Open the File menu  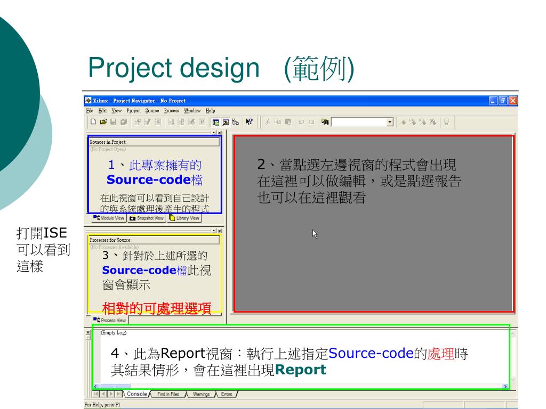(90, 111)
